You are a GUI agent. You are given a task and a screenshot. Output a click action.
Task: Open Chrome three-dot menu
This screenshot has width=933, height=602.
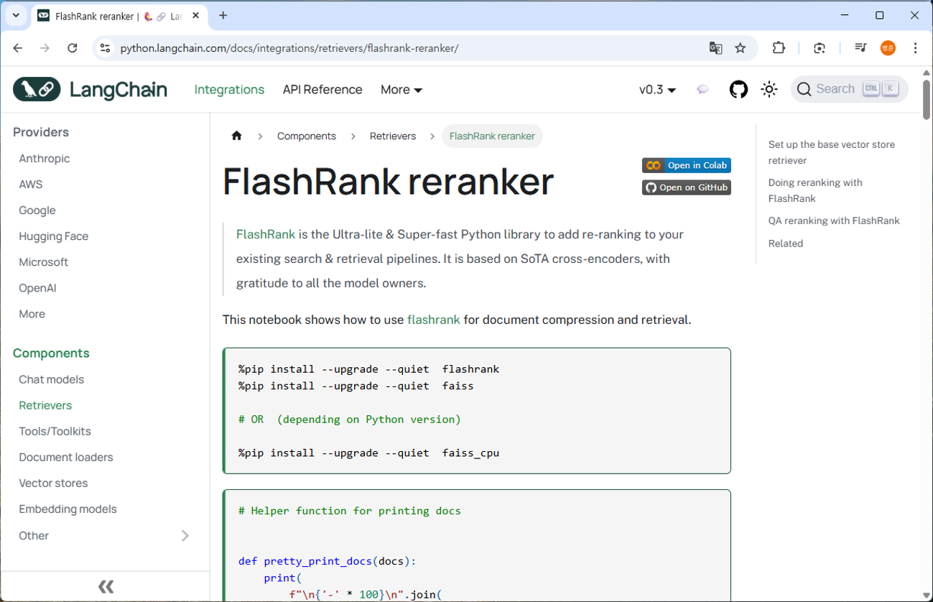(915, 48)
